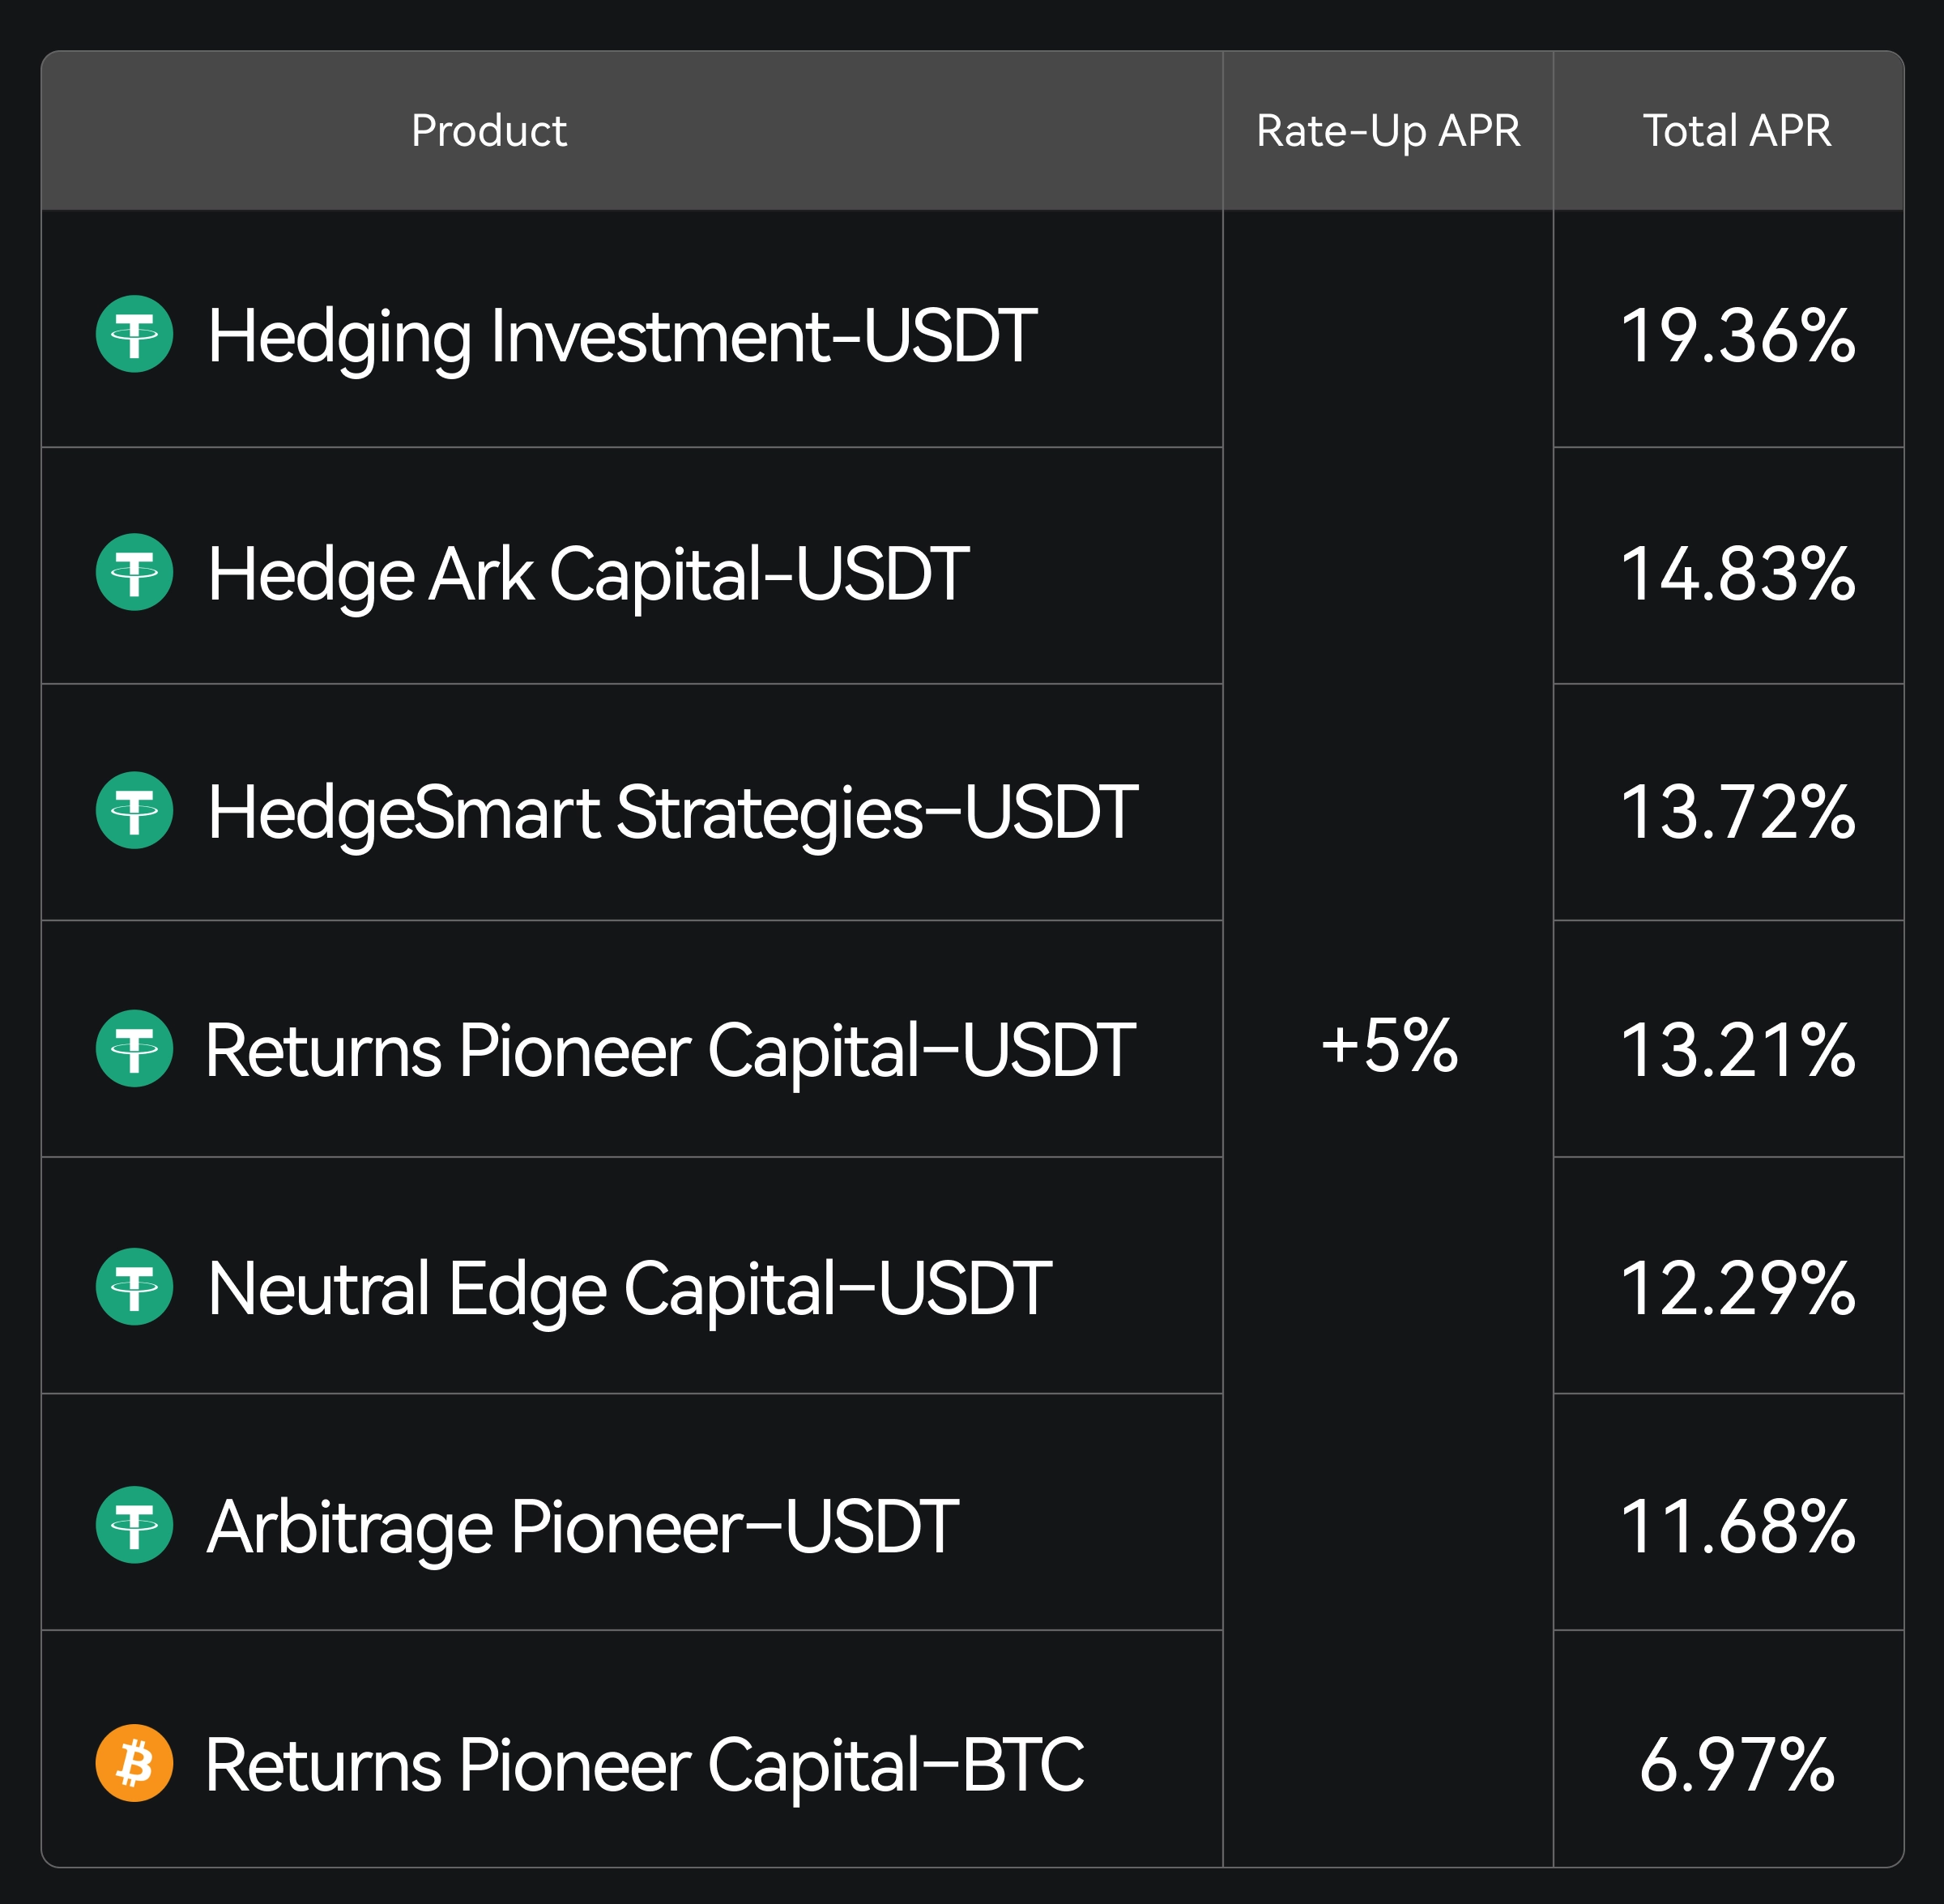
Task: Click the Total APR column header
Action: coord(1737,131)
